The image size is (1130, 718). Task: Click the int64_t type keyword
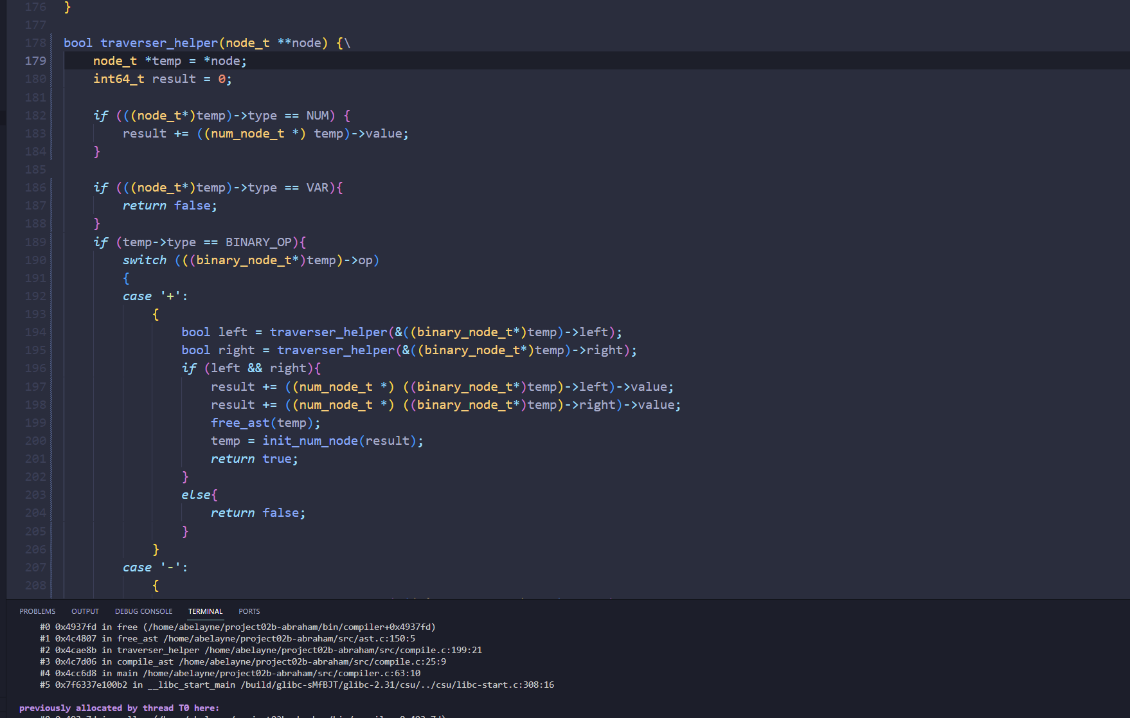coord(118,79)
